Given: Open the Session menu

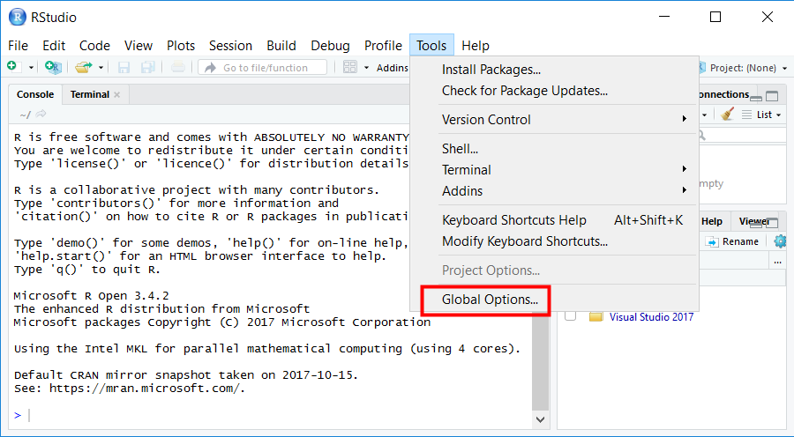Looking at the screenshot, I should (230, 46).
